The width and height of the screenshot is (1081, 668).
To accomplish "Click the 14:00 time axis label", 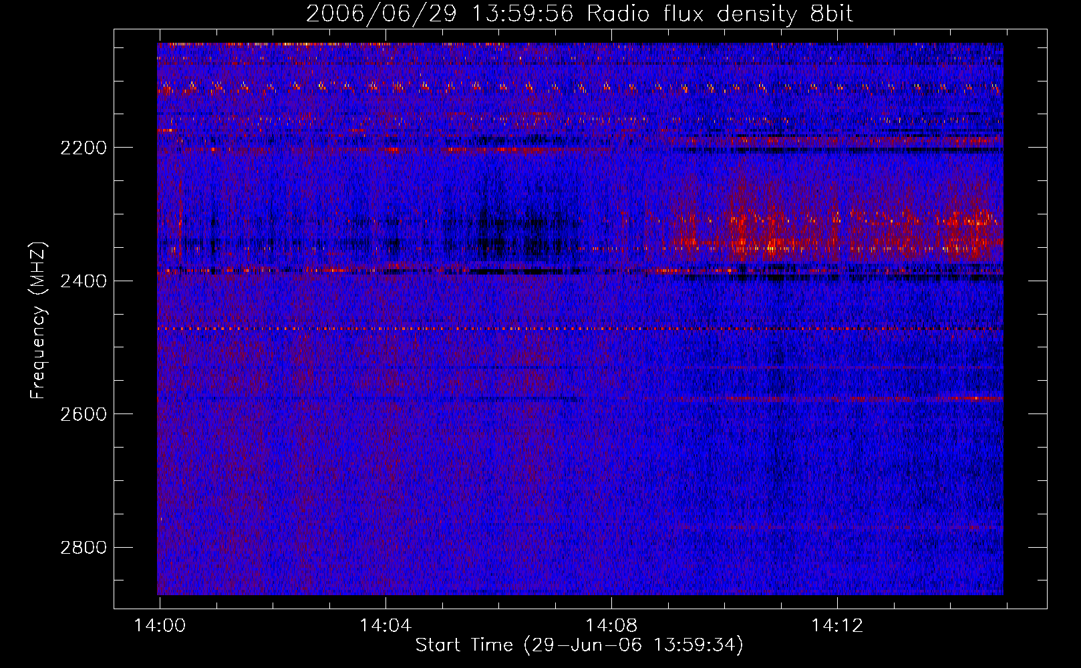I will [160, 626].
